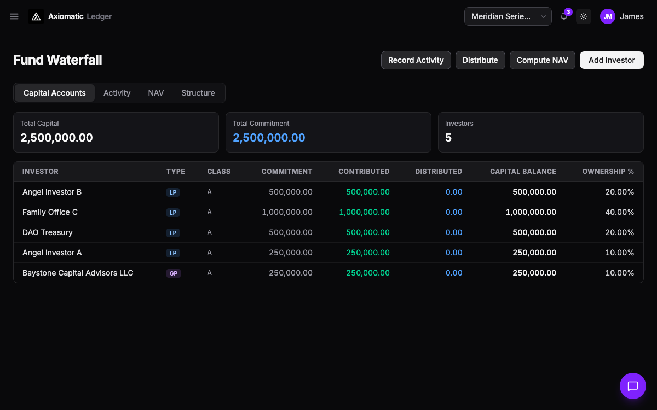Image resolution: width=657 pixels, height=410 pixels.
Task: Select the Capital Accounts tab
Action: [x=55, y=93]
